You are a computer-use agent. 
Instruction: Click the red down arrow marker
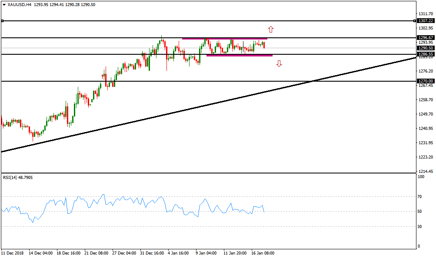[x=279, y=63]
